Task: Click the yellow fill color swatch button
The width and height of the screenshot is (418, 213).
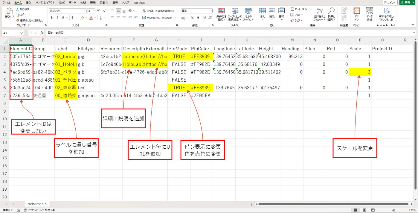Action: (x=82, y=18)
